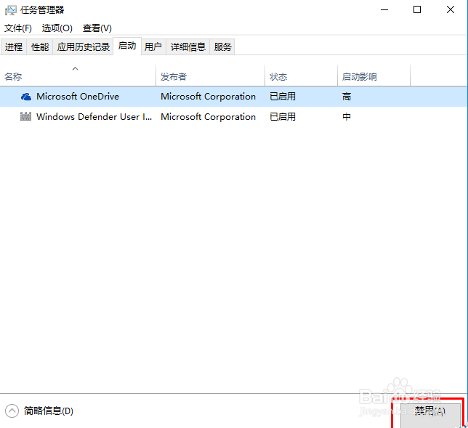Viewport: 468px width, 428px height.
Task: Toggle sort order via arrow above 名称 column
Action: pyautogui.click(x=76, y=68)
